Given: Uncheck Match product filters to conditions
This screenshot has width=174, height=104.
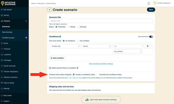Looking at the screenshot, I should click(x=50, y=68).
